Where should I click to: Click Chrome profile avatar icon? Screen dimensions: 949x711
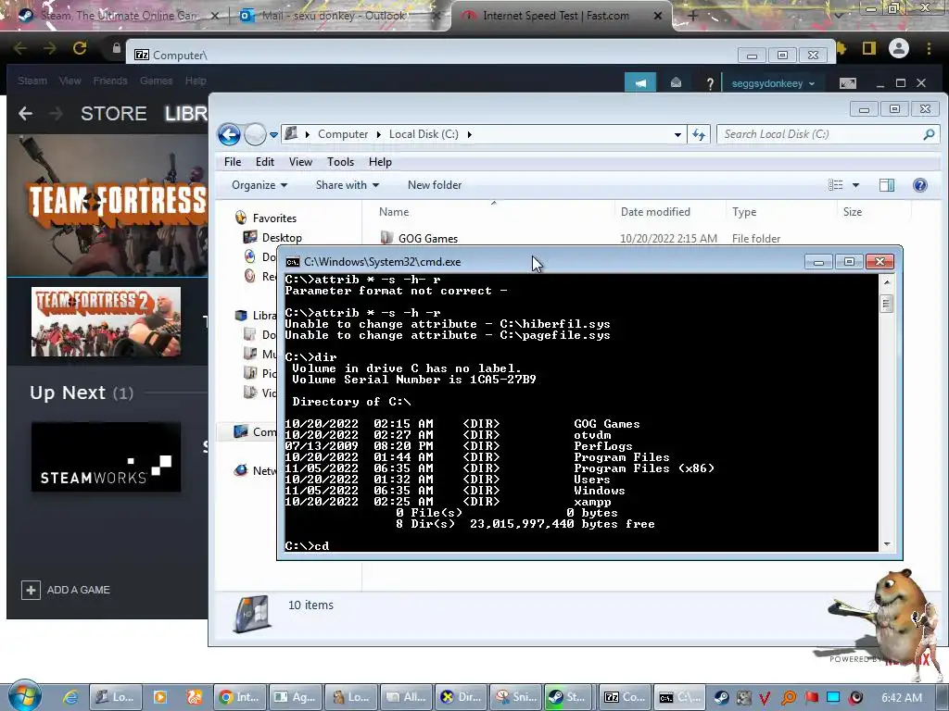point(899,48)
